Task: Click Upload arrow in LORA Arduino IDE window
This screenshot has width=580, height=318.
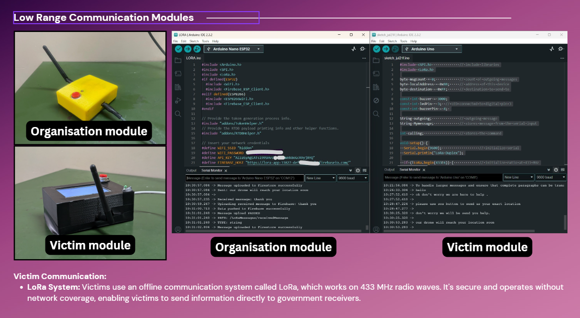Action: pyautogui.click(x=187, y=49)
